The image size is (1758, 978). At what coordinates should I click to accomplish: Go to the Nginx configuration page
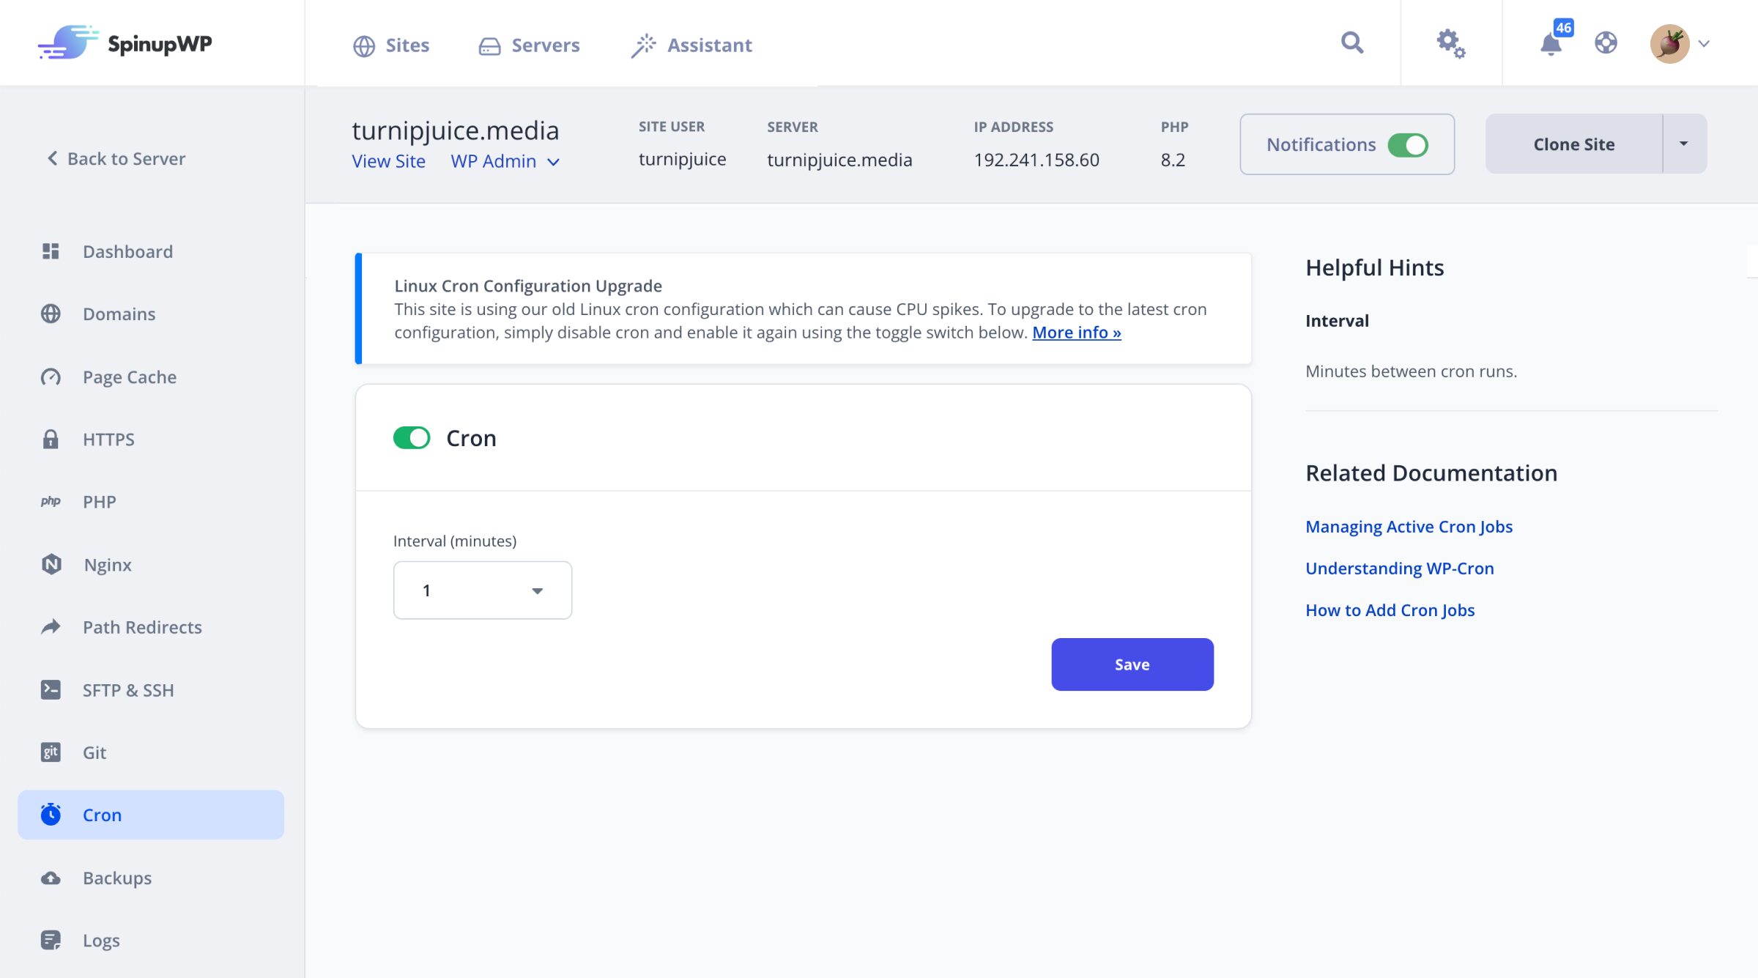[107, 564]
